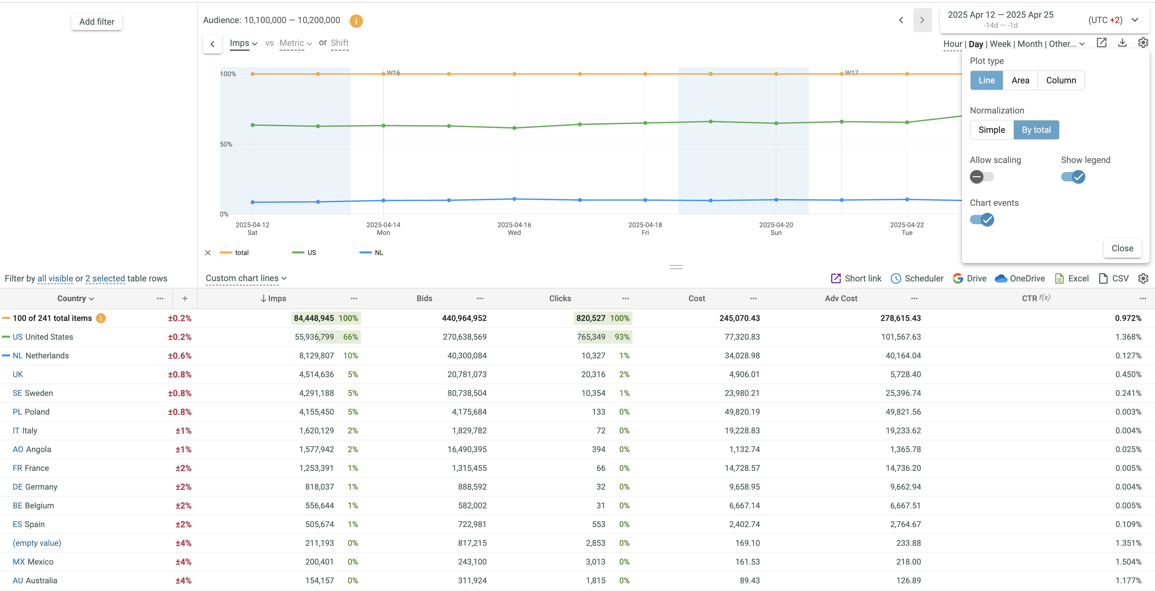
Task: Add a column with plus icon
Action: (x=185, y=299)
